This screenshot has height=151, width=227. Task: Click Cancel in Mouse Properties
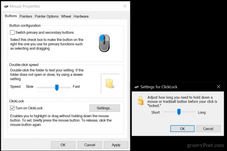90,145
